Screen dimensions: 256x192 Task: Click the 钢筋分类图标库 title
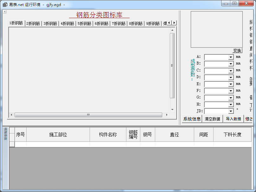(x=99, y=15)
